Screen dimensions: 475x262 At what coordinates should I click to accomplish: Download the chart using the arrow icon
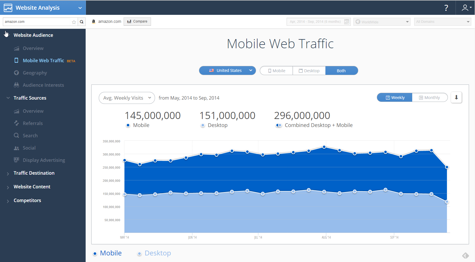click(456, 97)
